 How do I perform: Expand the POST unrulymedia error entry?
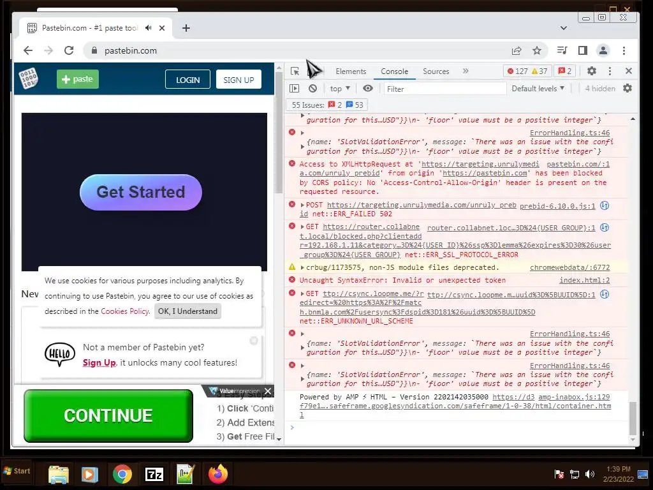303,205
